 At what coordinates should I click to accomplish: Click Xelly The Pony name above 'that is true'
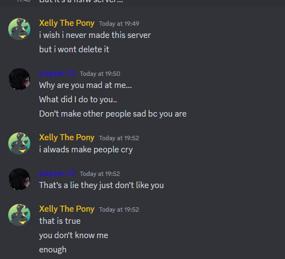pyautogui.click(x=67, y=209)
